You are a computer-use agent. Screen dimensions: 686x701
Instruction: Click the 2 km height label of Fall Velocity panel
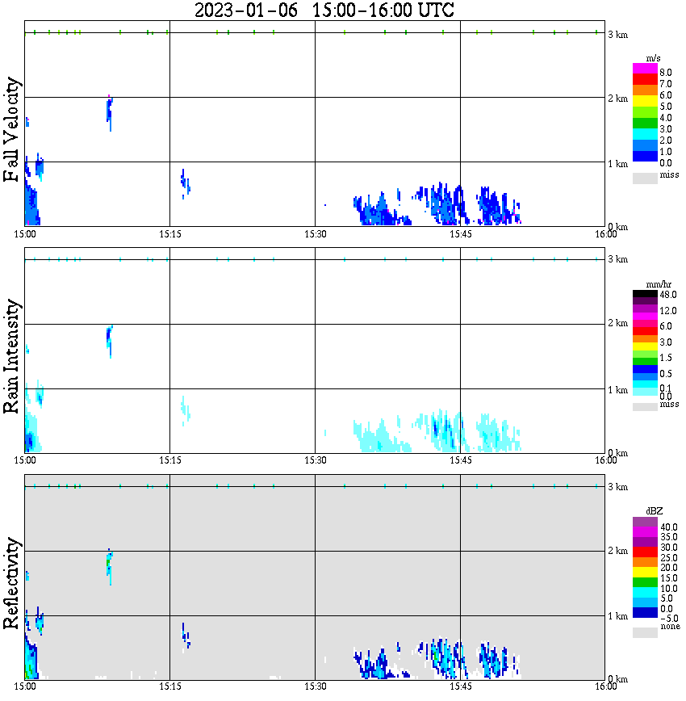coord(617,99)
